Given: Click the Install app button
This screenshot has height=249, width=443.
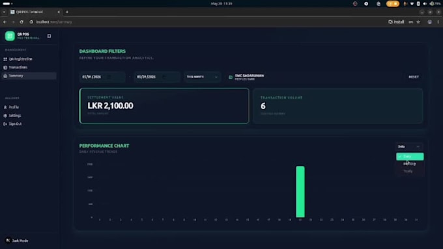Looking at the screenshot, I should click(396, 22).
